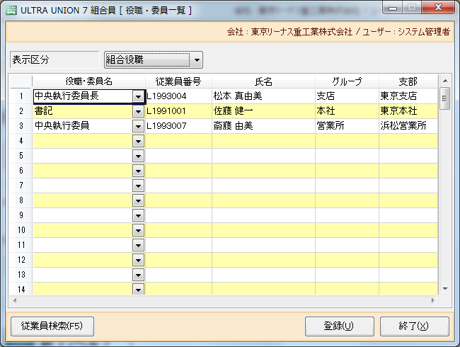This screenshot has width=460, height=347.
Task: Click the 従業員検索(F5) button
Action: point(52,326)
